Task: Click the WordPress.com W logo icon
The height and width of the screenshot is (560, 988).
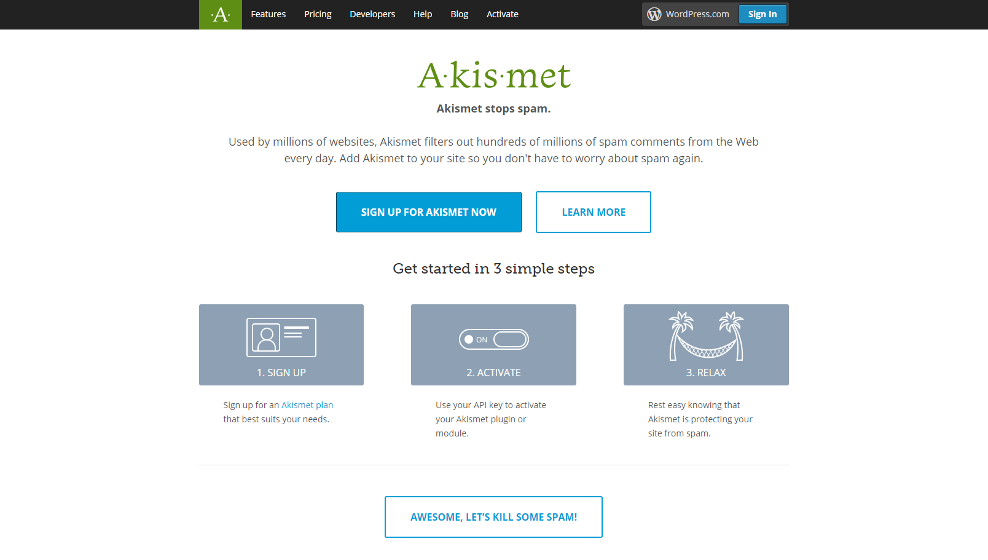Action: pos(654,14)
